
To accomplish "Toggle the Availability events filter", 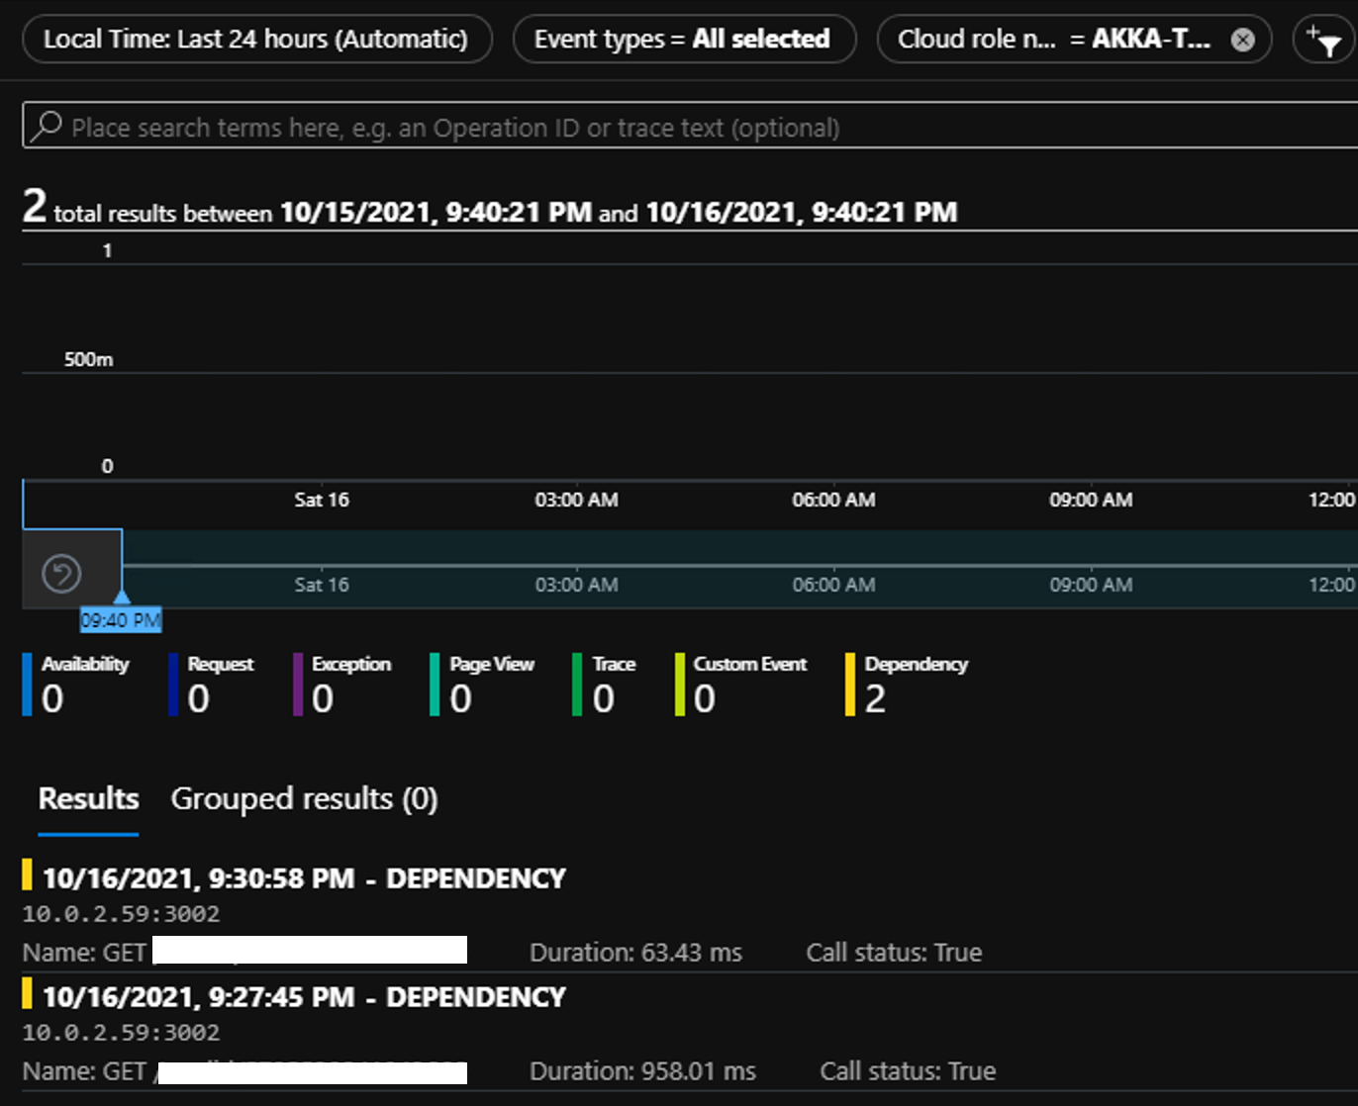I will 30,683.
